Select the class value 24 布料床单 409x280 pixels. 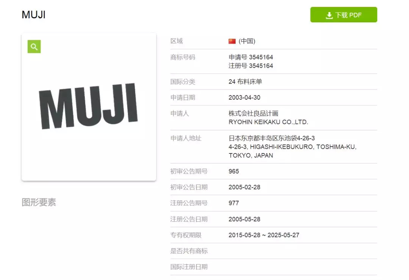coord(245,82)
